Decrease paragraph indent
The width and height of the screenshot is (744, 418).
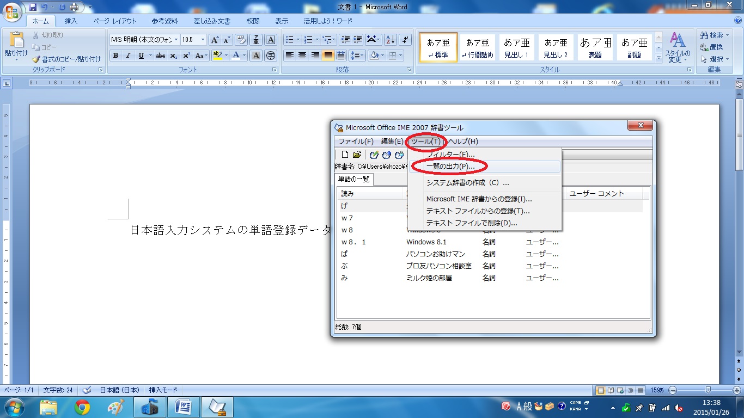pos(345,40)
